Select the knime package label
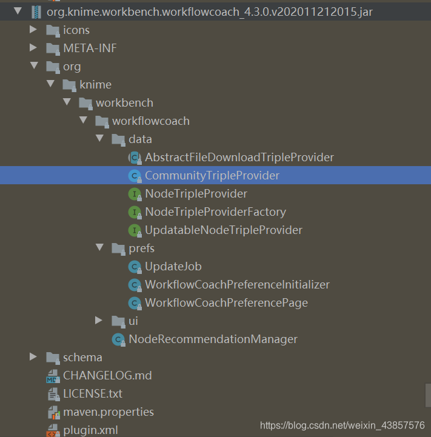Screen dimensions: 431x437 (x=95, y=84)
